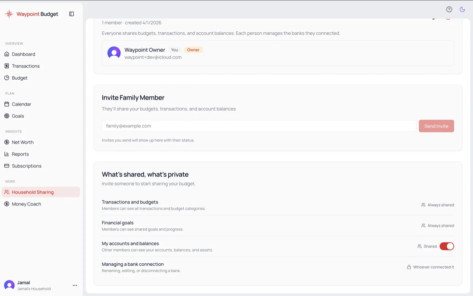Click the Waypoint Owner avatar
Screen dimensions: 473x296
coord(114,53)
